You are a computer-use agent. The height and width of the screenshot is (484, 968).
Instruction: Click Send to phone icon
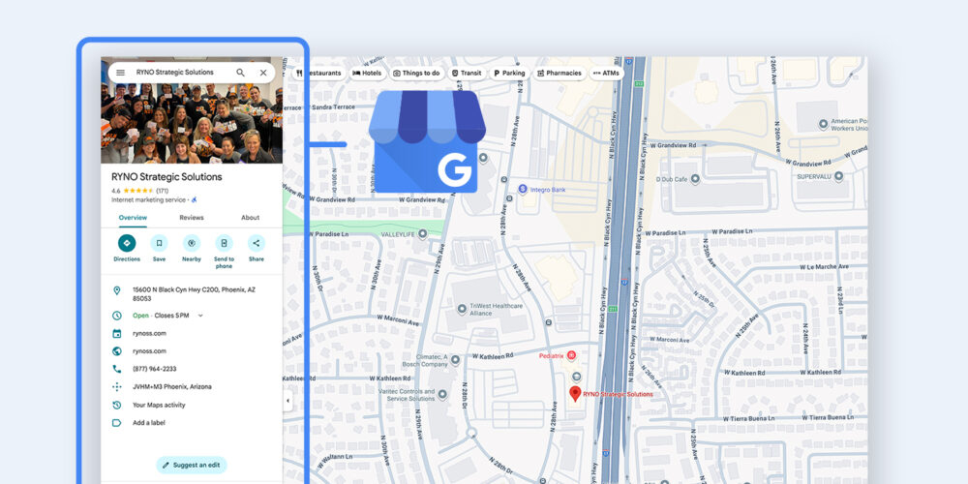[224, 243]
